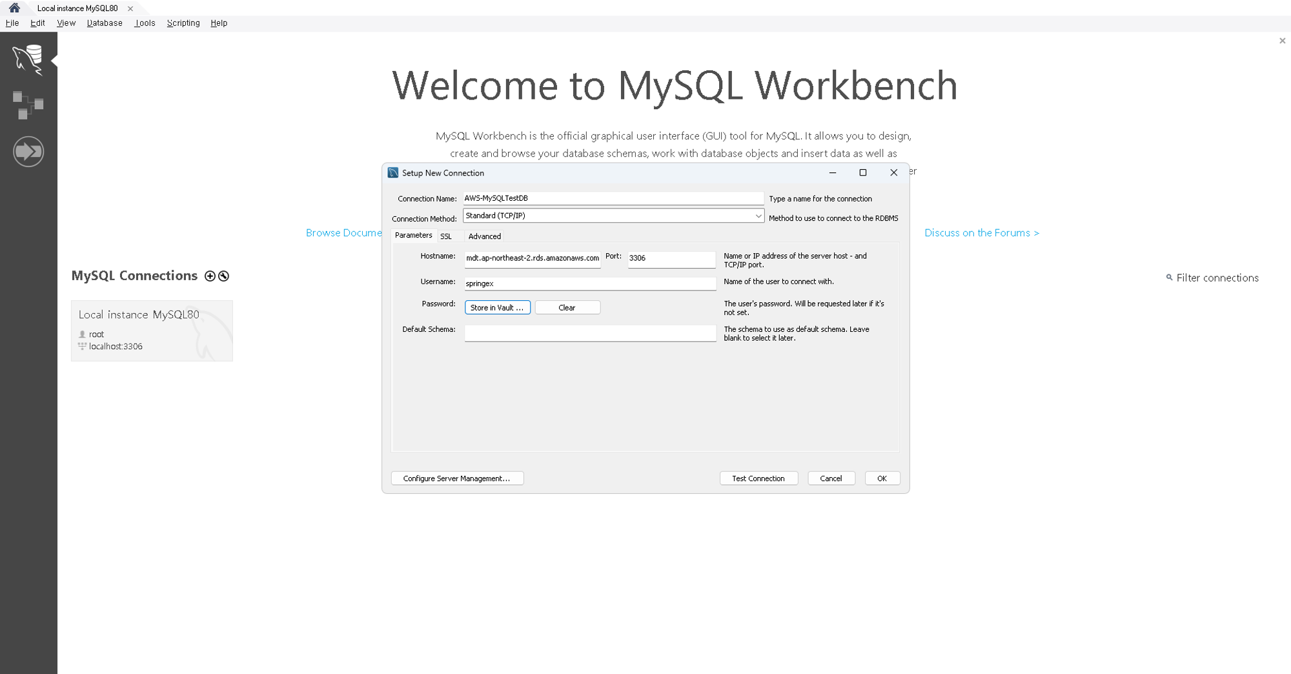Maximize the Setup New Connection dialog
1291x674 pixels.
coord(863,172)
